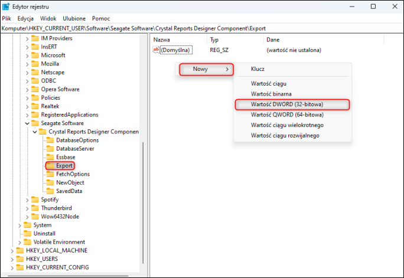This screenshot has width=404, height=278.
Task: Click the SavedData folder icon
Action: (50, 191)
